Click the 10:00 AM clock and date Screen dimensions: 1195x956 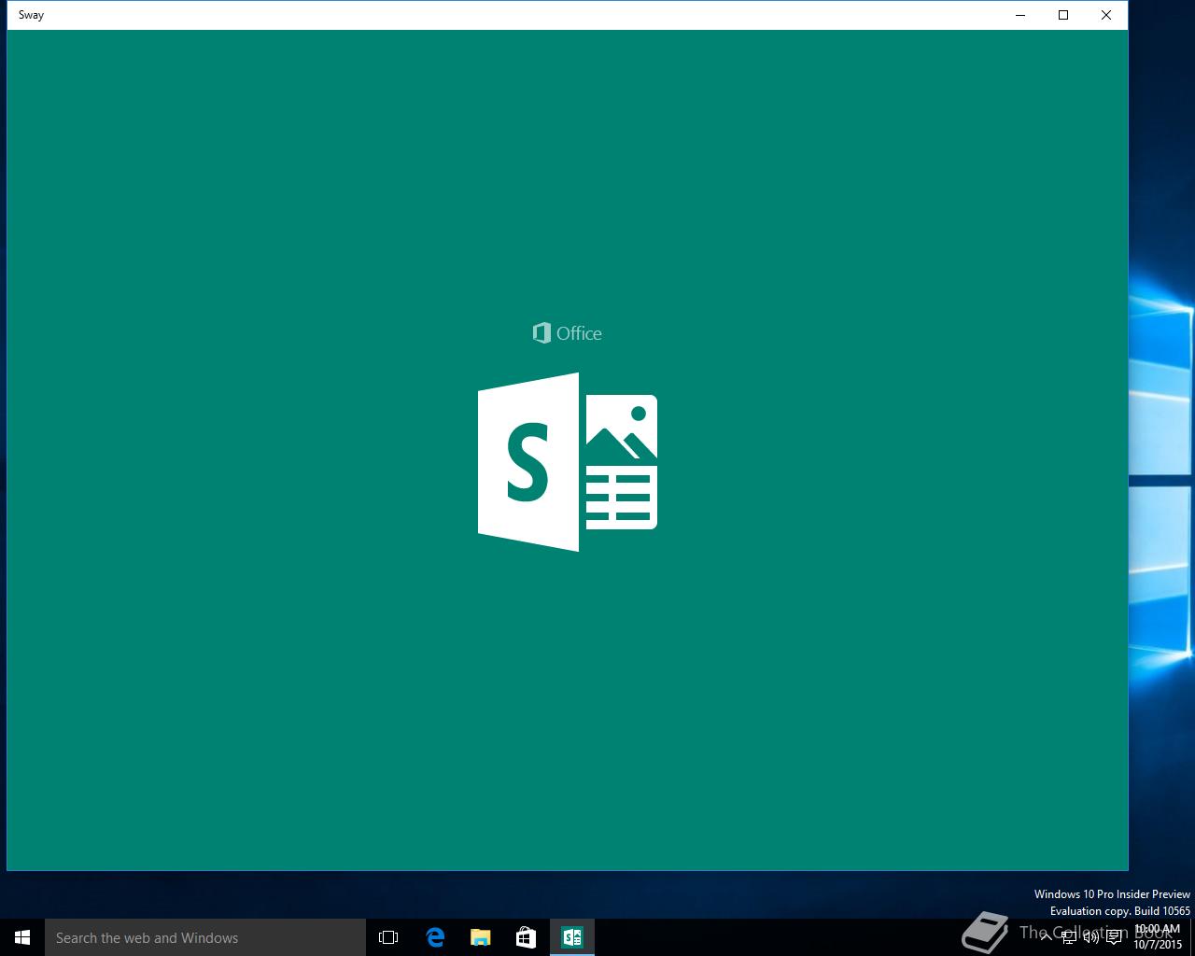(1158, 936)
